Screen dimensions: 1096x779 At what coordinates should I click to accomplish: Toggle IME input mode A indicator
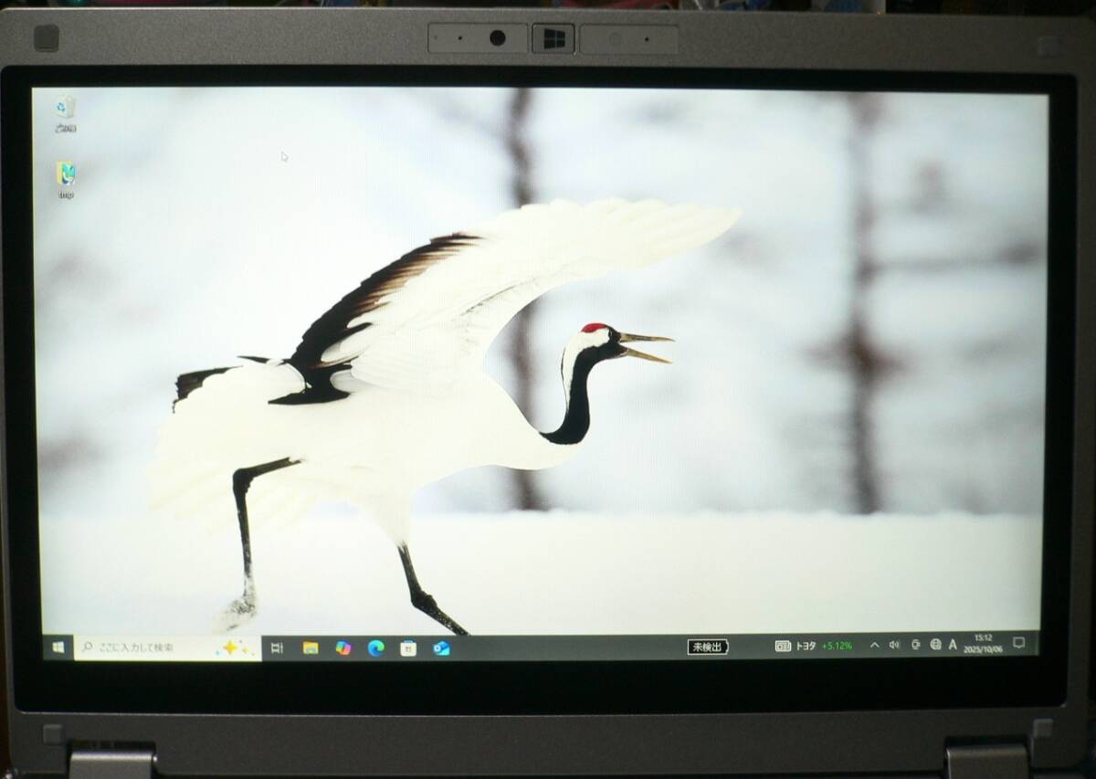pyautogui.click(x=953, y=644)
